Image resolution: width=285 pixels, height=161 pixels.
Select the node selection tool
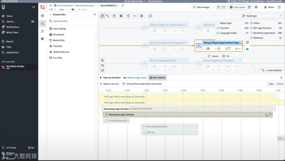tap(108, 16)
